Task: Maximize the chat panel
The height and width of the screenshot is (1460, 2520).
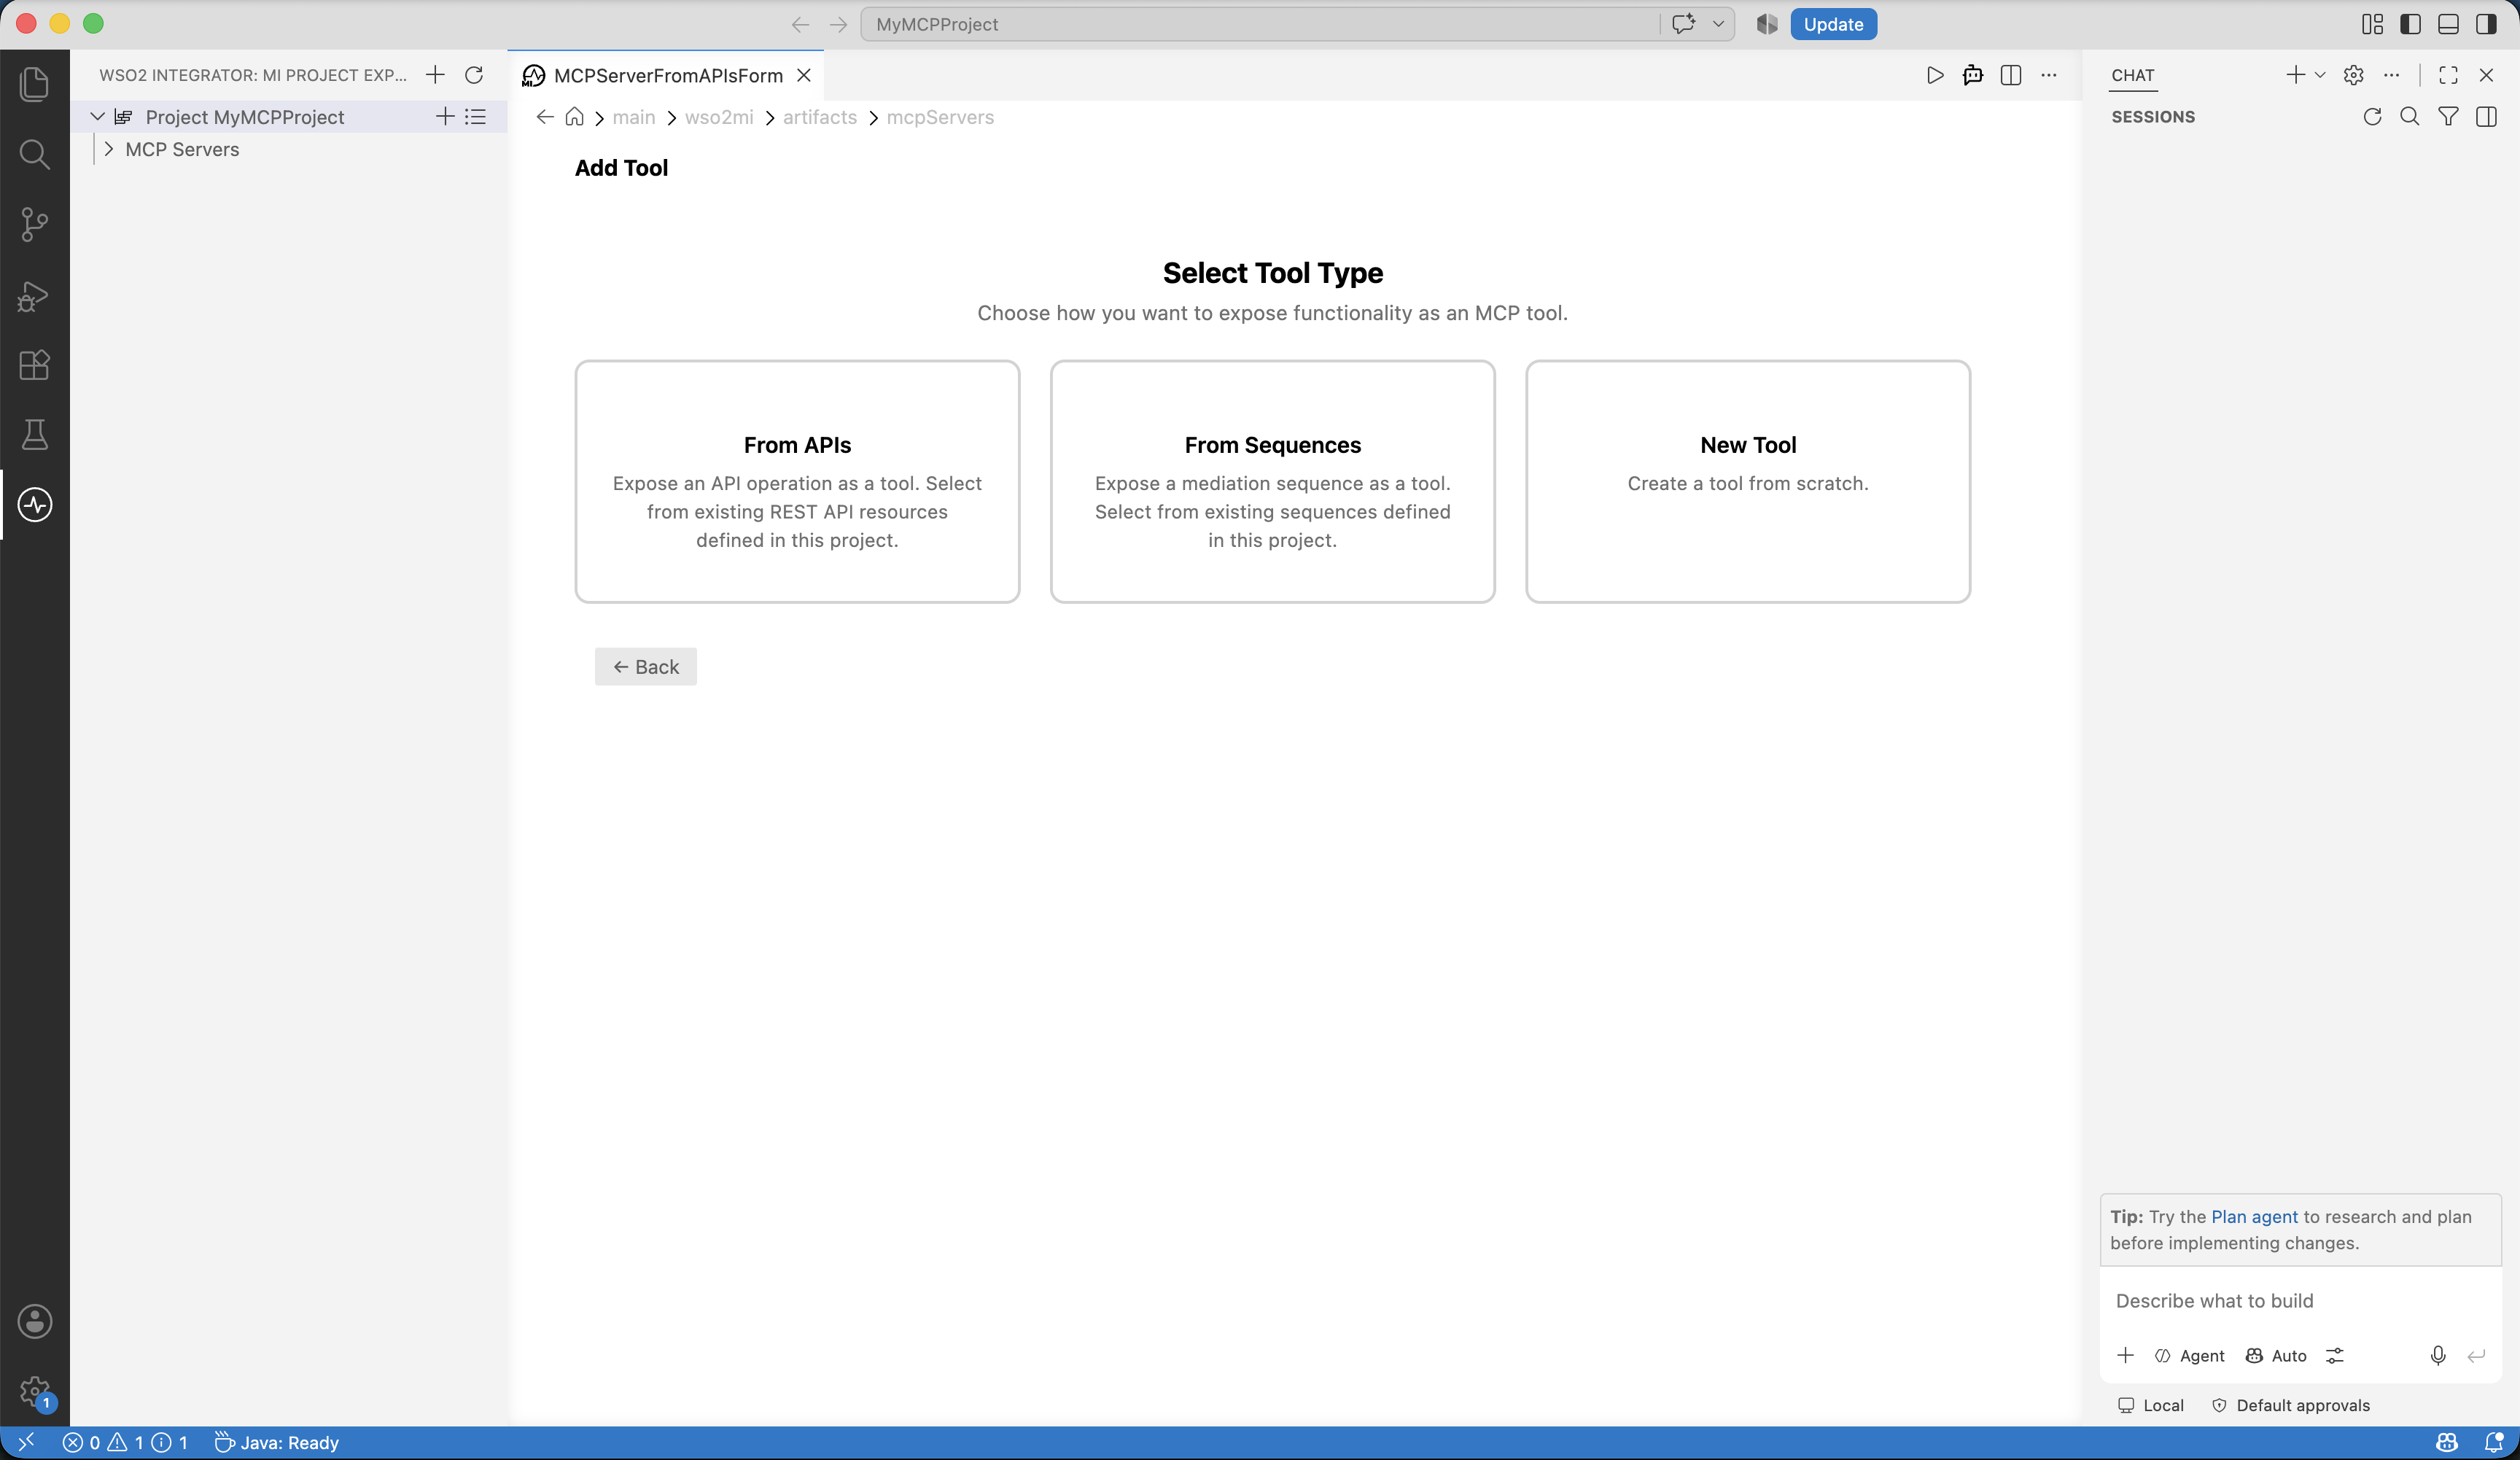Action: 2448,75
